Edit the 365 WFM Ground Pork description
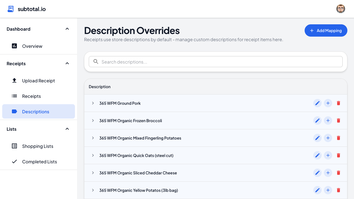The width and height of the screenshot is (354, 199). pos(317,103)
